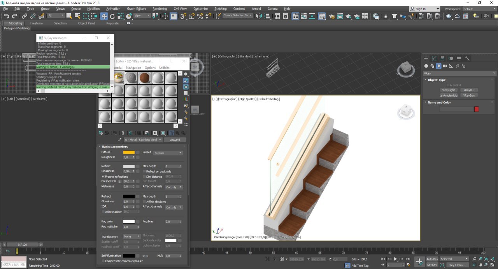Viewport: 498px width, 269px height.
Task: Open the Preset Custom dropdown
Action: point(168,153)
